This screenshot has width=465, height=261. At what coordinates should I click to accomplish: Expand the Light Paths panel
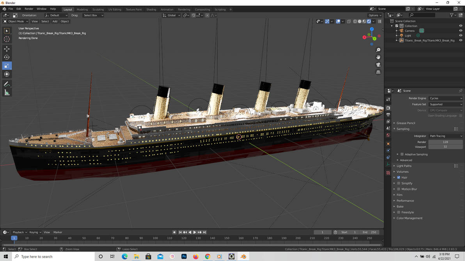point(404,166)
